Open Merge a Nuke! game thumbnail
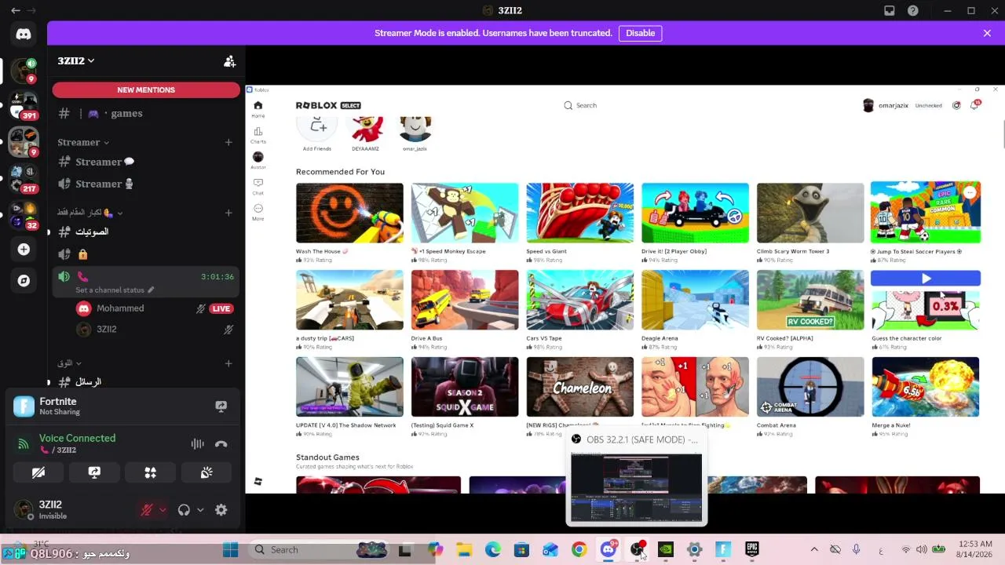1005x565 pixels. click(x=926, y=387)
